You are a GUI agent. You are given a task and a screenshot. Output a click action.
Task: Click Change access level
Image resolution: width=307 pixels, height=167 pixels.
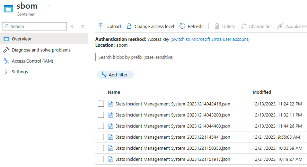click(154, 26)
